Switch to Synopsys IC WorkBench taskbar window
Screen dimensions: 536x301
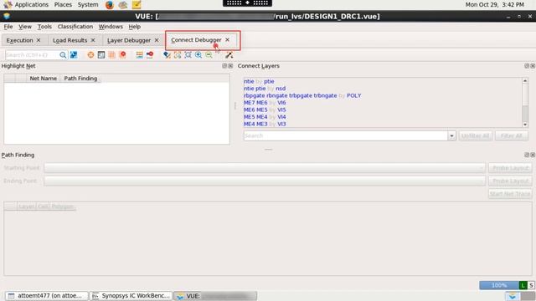(x=131, y=296)
